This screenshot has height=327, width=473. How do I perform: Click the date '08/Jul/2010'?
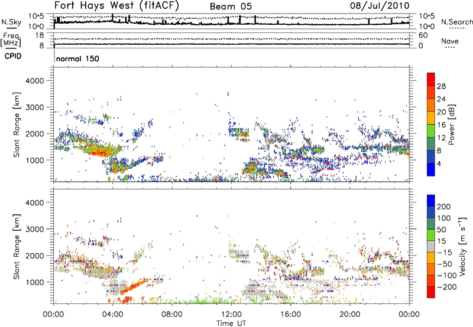pos(380,6)
